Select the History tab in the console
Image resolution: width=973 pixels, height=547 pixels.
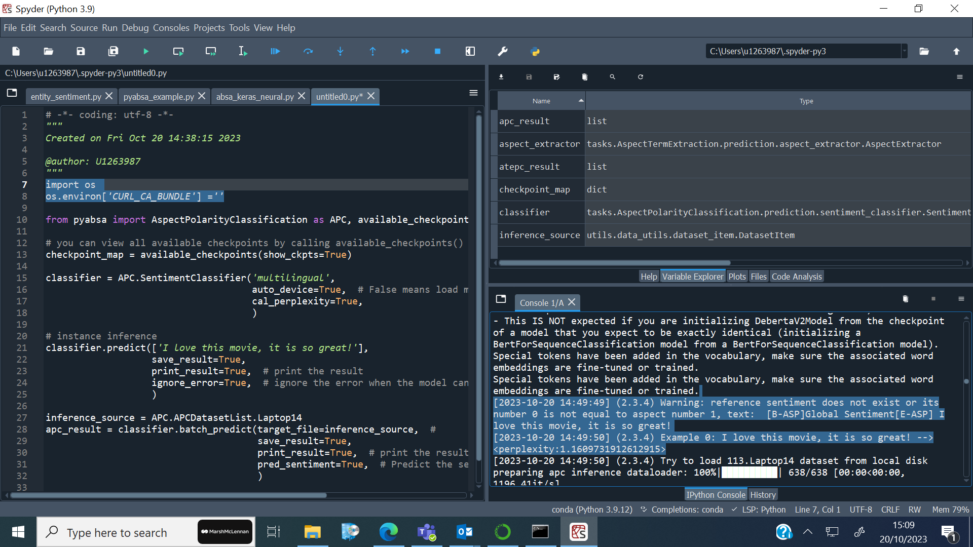[x=763, y=494]
